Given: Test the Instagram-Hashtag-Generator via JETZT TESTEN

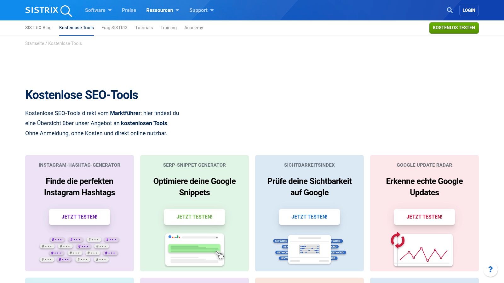Looking at the screenshot, I should (79, 217).
